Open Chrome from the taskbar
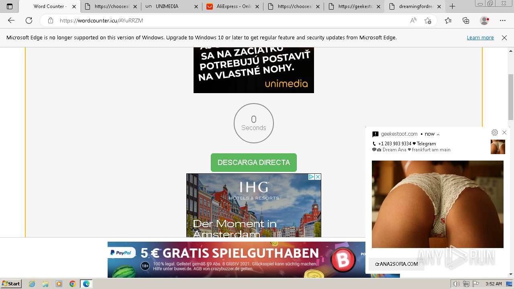 (72, 284)
